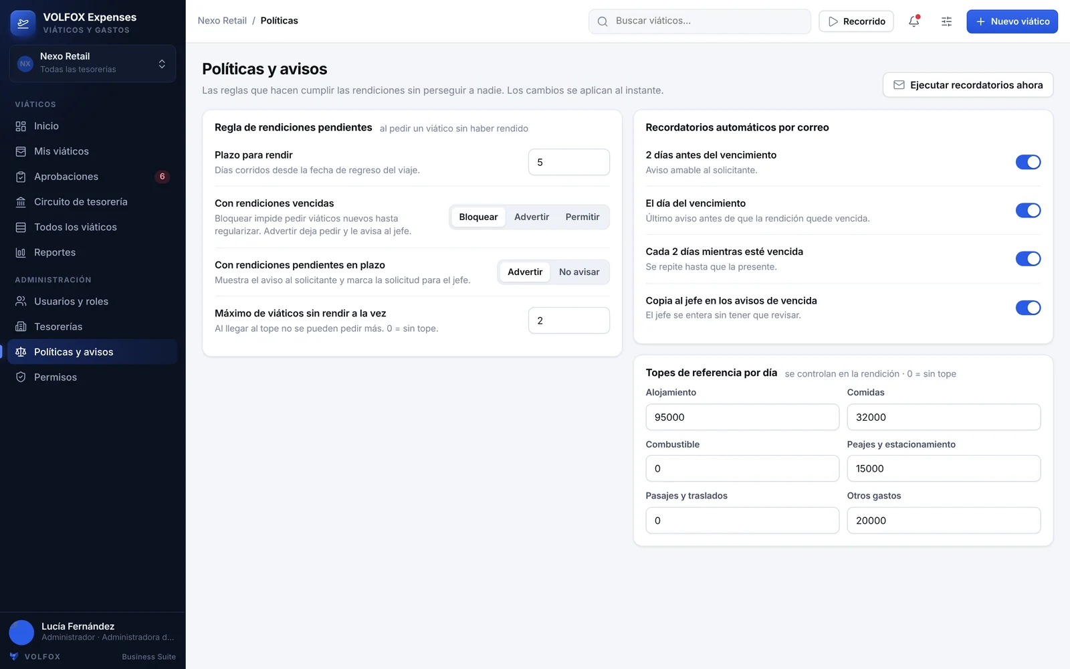Viewport: 1070px width, 669px height.
Task: Click the Combustible amount field
Action: point(742,468)
